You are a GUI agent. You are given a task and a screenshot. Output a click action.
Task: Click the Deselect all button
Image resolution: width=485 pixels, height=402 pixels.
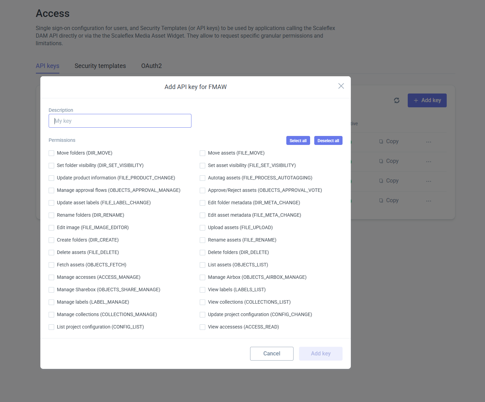[x=328, y=140]
